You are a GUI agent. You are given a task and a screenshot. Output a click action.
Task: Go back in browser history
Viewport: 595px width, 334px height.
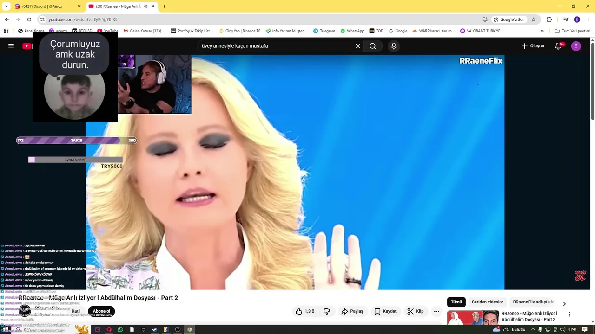pyautogui.click(x=7, y=19)
